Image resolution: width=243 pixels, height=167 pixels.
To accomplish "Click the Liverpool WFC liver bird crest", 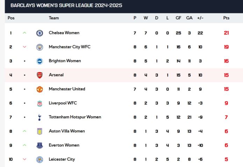I will tap(40, 103).
